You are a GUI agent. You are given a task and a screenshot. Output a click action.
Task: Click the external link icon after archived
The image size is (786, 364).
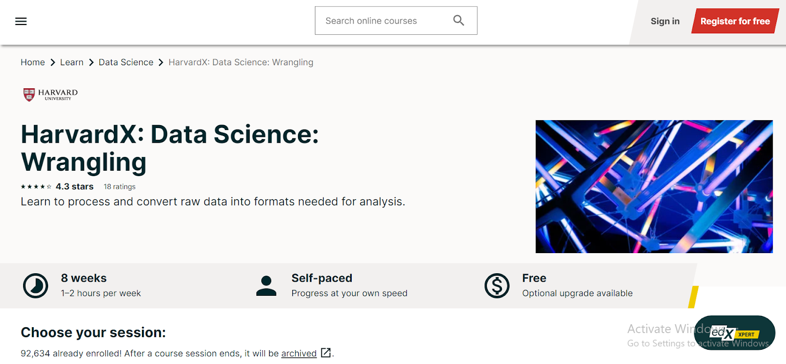(325, 353)
